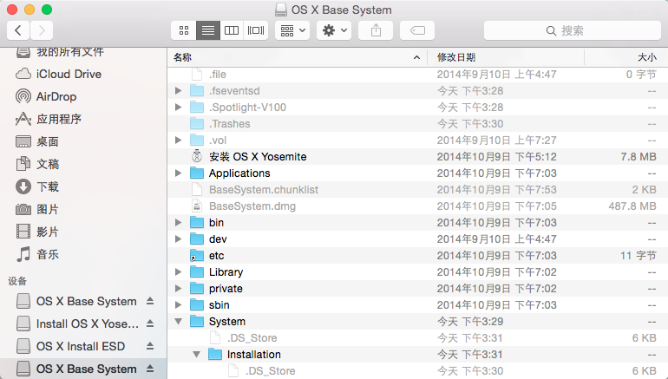Open 图片 in sidebar
The image size is (668, 379).
(83, 209)
